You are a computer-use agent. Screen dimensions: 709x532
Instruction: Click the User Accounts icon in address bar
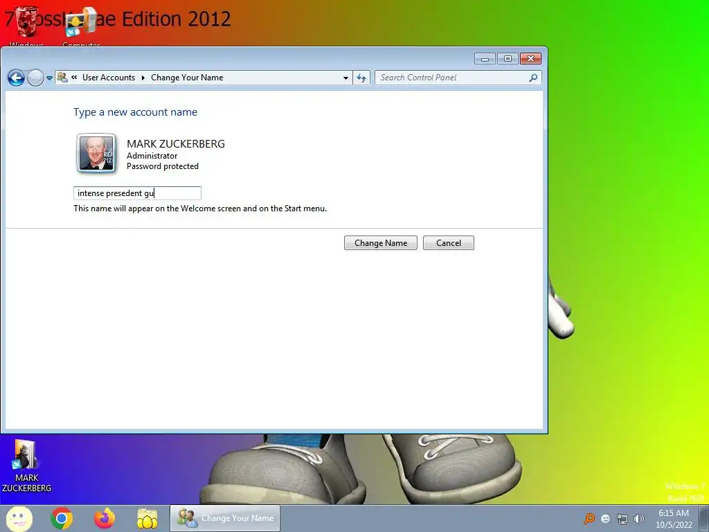(62, 78)
